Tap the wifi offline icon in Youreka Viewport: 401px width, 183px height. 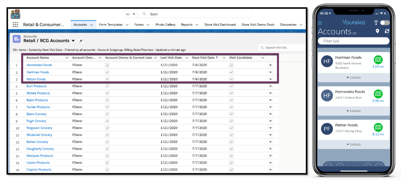[376, 23]
